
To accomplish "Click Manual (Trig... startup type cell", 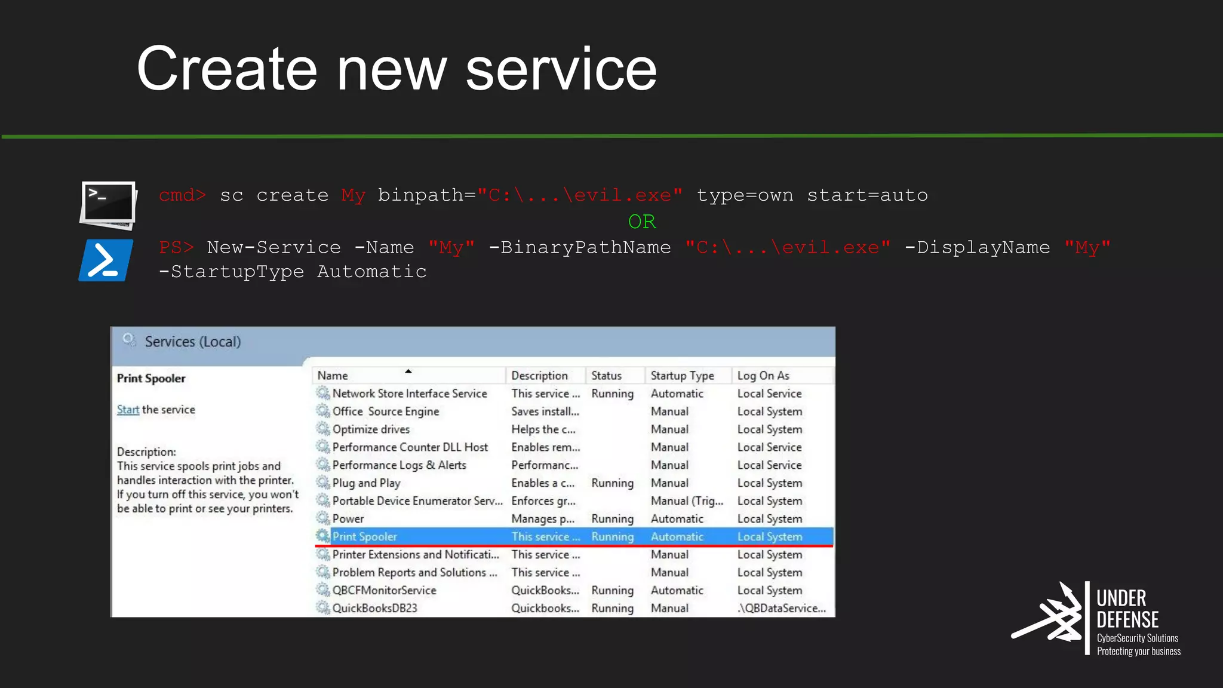I will coord(687,501).
